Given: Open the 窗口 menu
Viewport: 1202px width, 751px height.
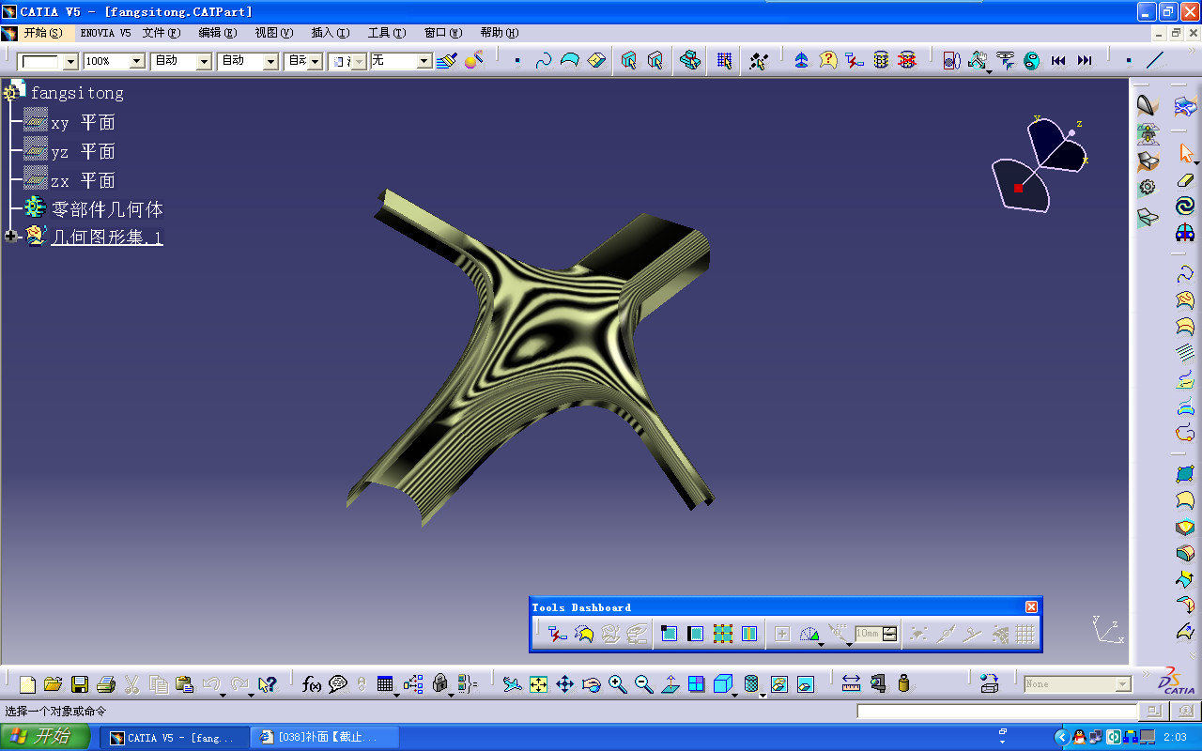Looking at the screenshot, I should pos(443,32).
